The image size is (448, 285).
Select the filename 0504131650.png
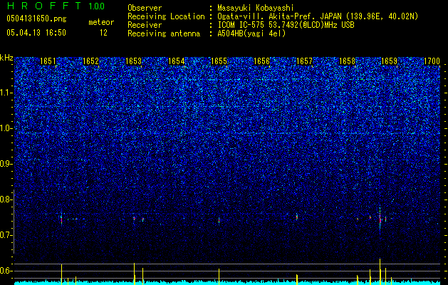pos(36,19)
